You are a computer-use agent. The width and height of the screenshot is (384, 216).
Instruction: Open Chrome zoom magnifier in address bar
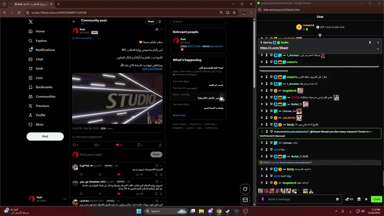(221, 13)
